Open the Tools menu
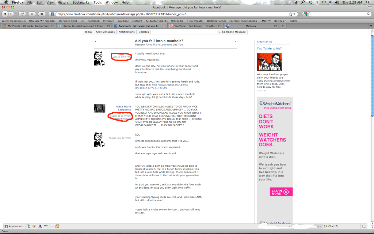Image resolution: width=374 pixels, height=234 pixels. tap(98, 3)
